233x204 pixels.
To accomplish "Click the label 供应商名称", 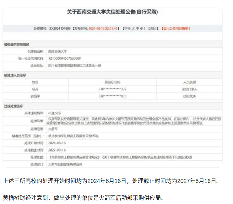I will (x=36, y=51).
